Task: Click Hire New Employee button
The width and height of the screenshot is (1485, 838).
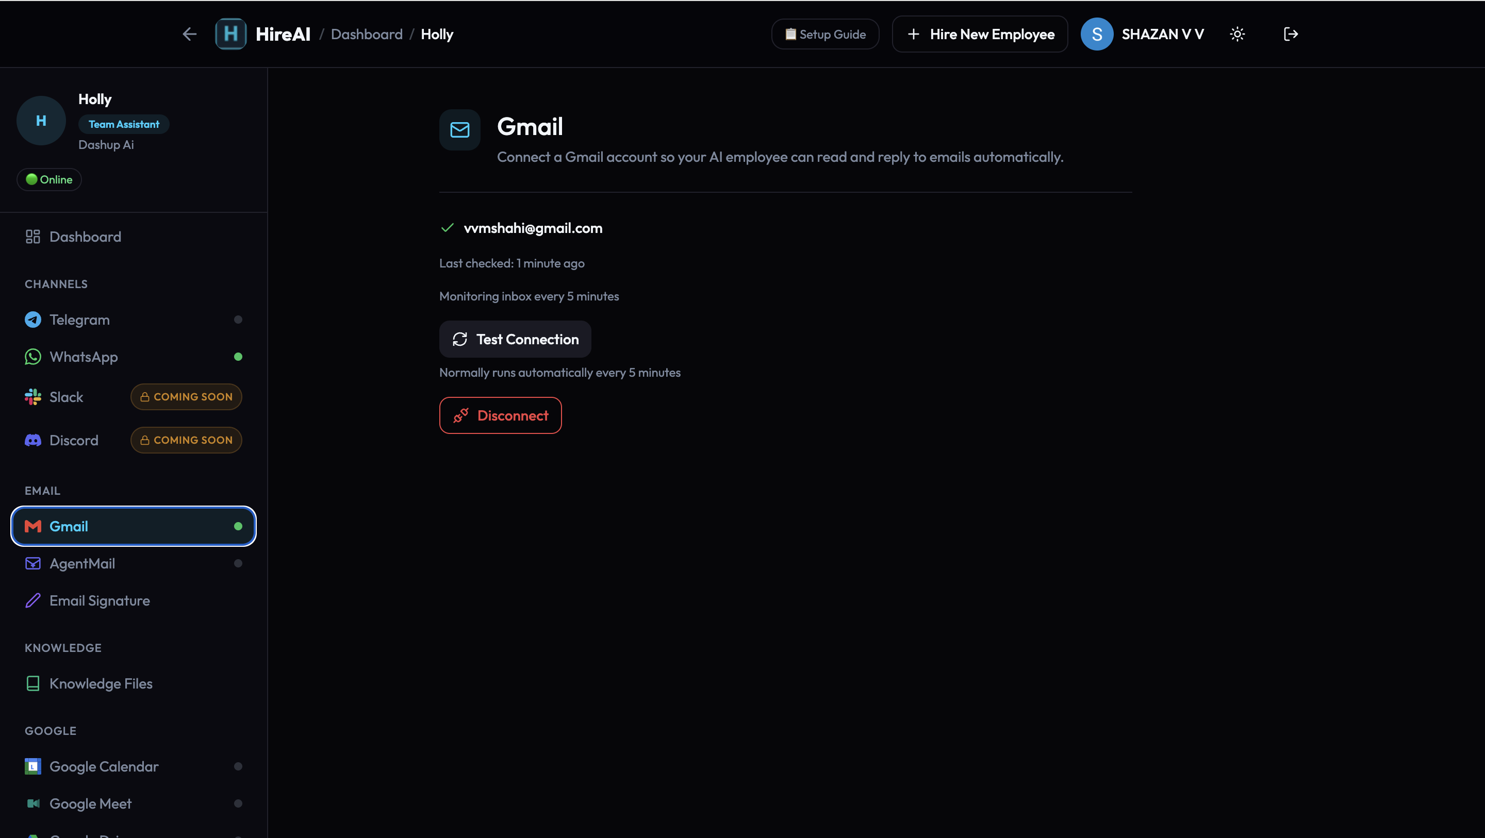Action: (x=980, y=34)
